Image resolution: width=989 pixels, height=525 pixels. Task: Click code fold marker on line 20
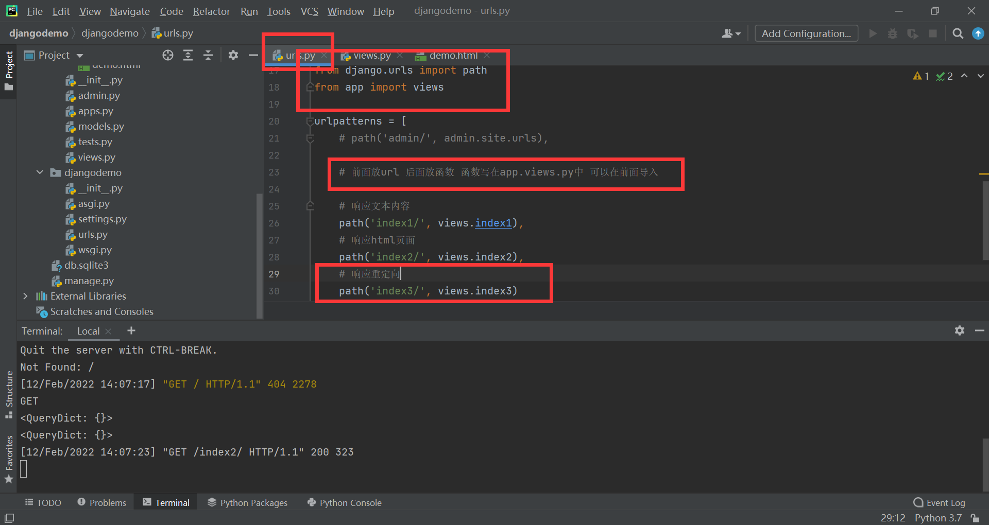pos(310,121)
